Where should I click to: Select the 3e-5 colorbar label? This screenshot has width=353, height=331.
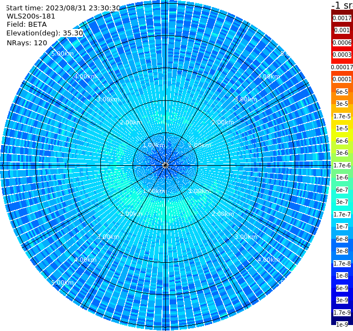342,104
